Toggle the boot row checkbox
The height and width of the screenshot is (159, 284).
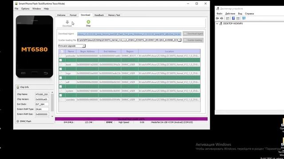pyautogui.click(x=61, y=64)
